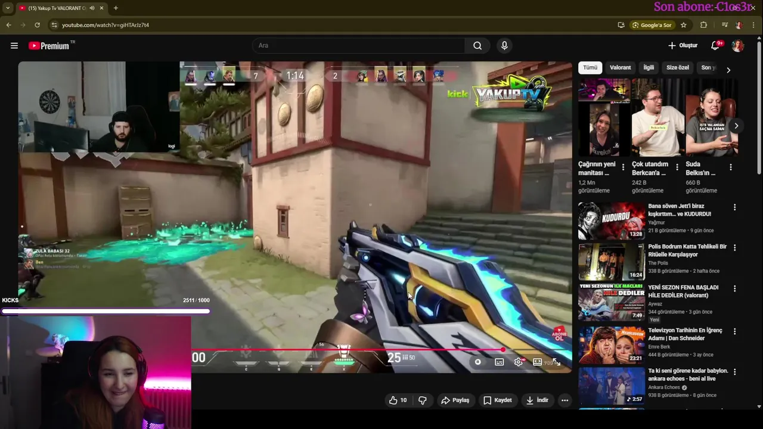
Task: Visit The Polis channel name
Action: pos(658,263)
